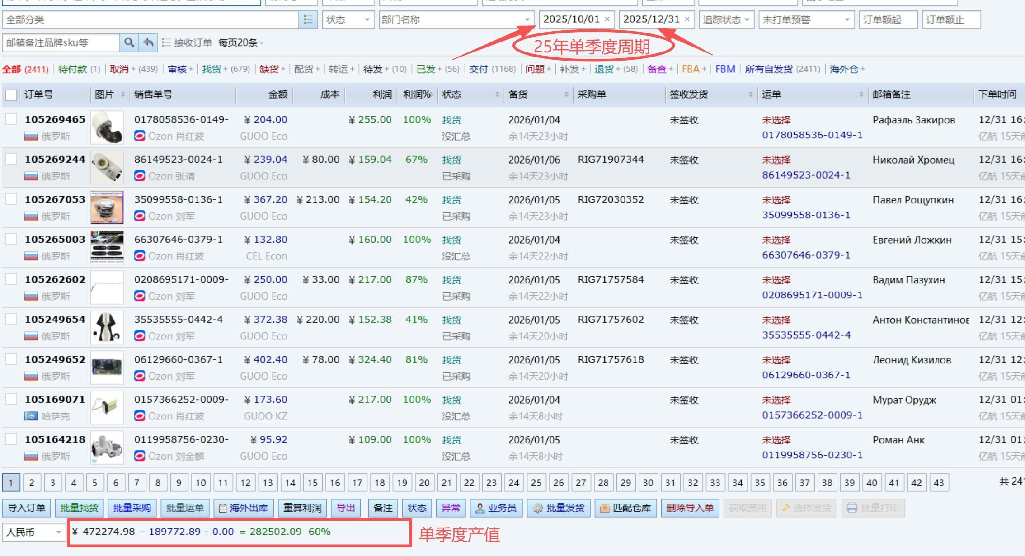Viewport: 1025px width, 556px height.
Task: Open the 部门名称 dropdown
Action: (x=456, y=20)
